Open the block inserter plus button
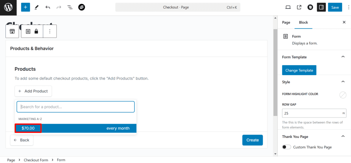Screen dimensions: 351x163 (25, 7)
